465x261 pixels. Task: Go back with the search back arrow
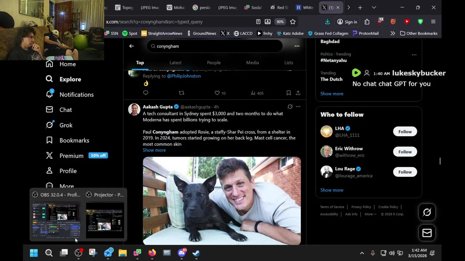point(132,46)
